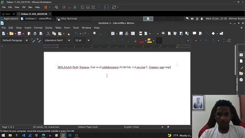The image size is (245, 138).
Task: Click the Insert Image icon
Action: point(121,33)
